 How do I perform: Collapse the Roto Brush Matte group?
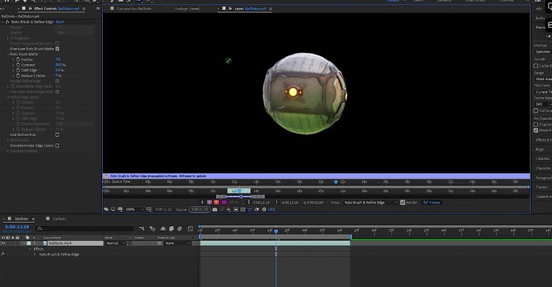pos(8,54)
